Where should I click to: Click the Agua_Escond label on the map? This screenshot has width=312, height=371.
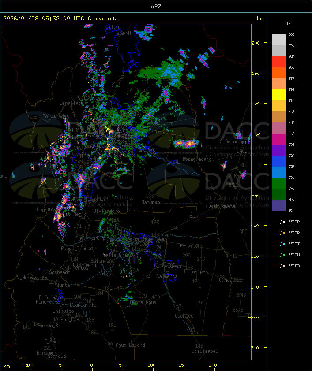tap(130, 345)
